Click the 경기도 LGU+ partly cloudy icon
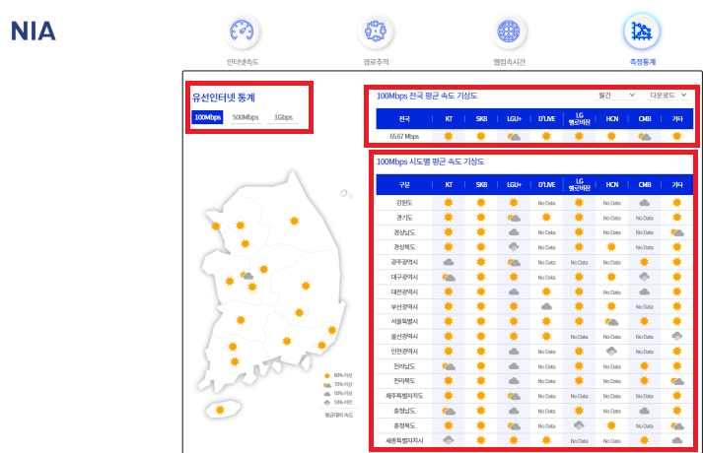This screenshot has width=703, height=453. pyautogui.click(x=514, y=218)
